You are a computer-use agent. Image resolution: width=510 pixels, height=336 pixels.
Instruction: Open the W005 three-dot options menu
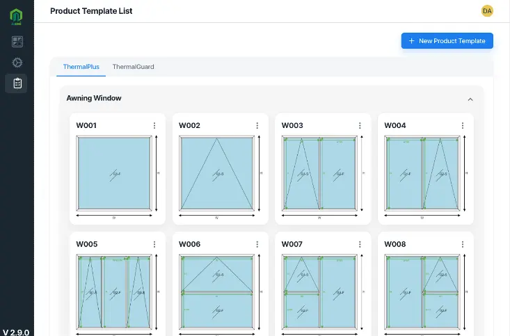tap(154, 244)
